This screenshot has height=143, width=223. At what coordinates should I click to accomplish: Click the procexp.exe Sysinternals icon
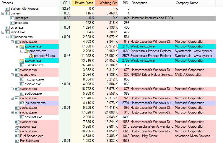27,51
